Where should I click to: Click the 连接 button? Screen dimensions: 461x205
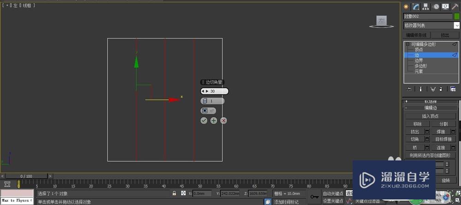point(441,148)
